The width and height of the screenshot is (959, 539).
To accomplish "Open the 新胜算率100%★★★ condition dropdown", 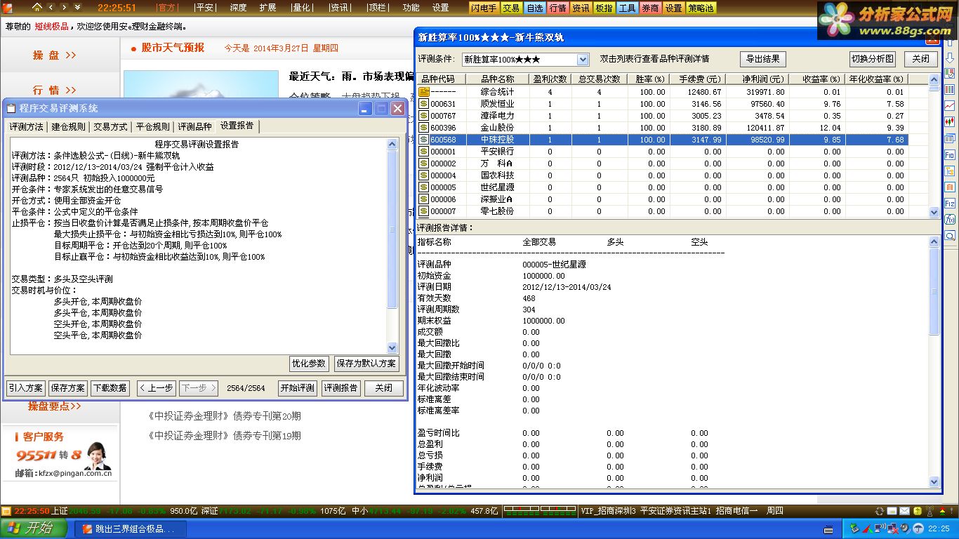I will pyautogui.click(x=582, y=60).
